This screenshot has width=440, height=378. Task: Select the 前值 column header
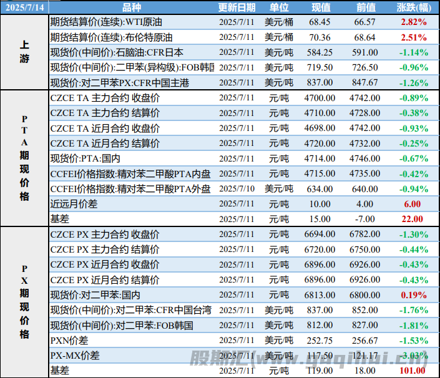coord(366,7)
